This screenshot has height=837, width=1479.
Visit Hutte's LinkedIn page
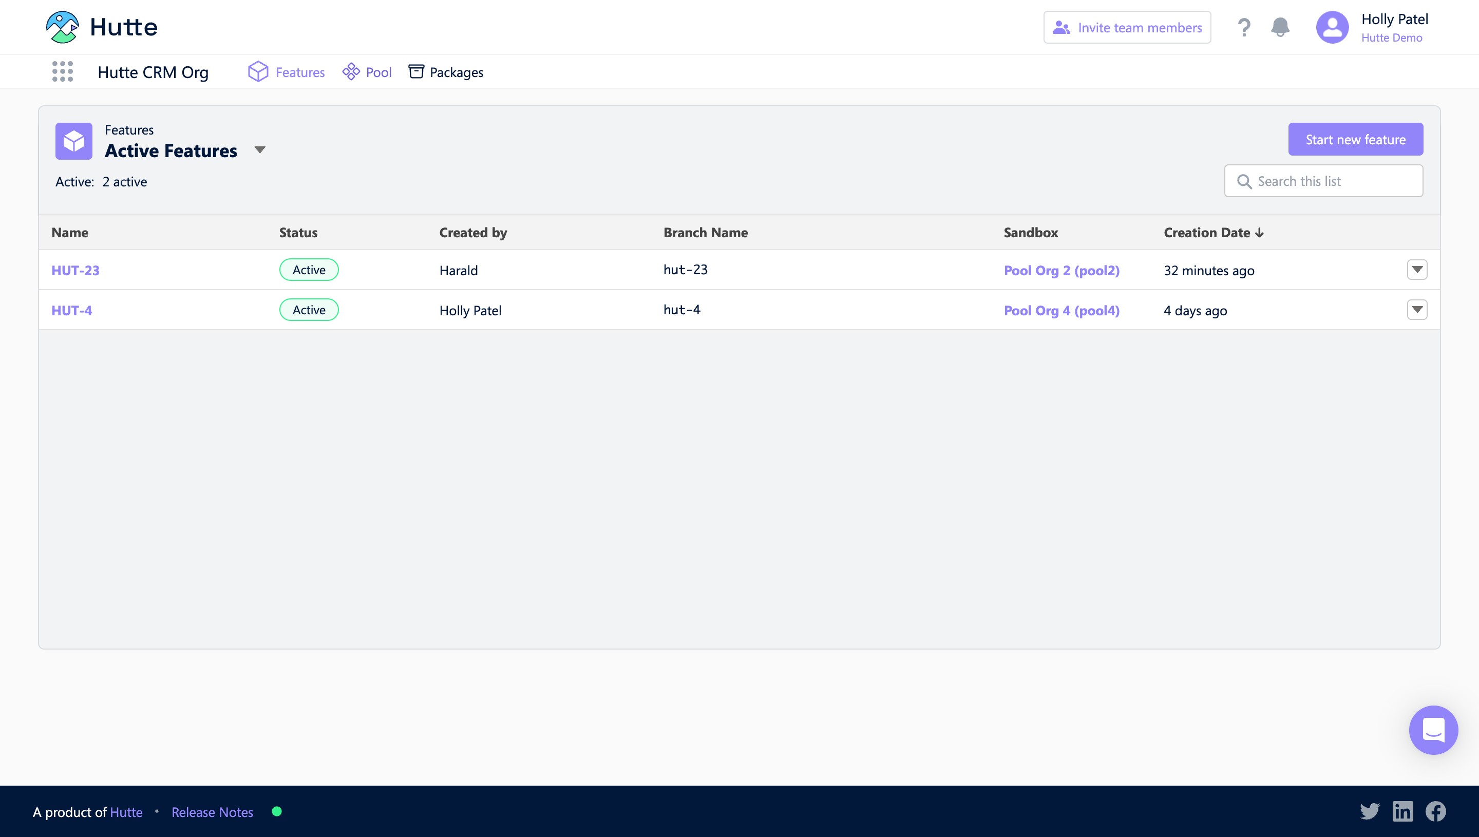click(x=1402, y=811)
